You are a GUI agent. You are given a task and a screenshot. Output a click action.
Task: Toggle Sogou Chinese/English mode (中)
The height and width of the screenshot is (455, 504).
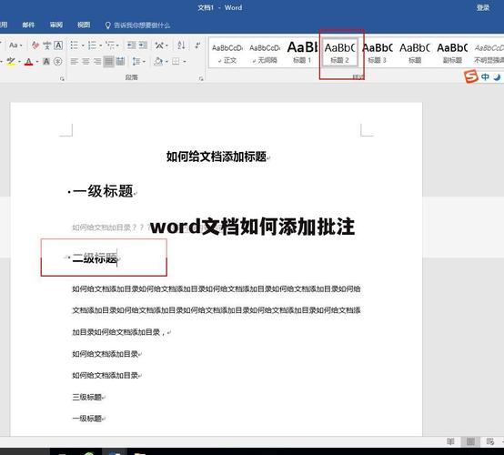point(485,76)
